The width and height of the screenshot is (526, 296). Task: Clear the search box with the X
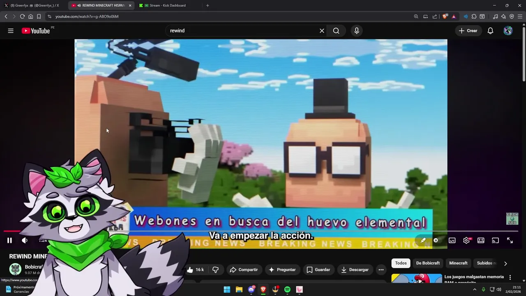click(x=322, y=31)
